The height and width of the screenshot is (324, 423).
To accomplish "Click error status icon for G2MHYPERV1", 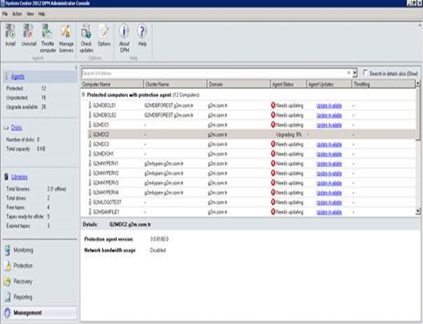I will [x=273, y=163].
